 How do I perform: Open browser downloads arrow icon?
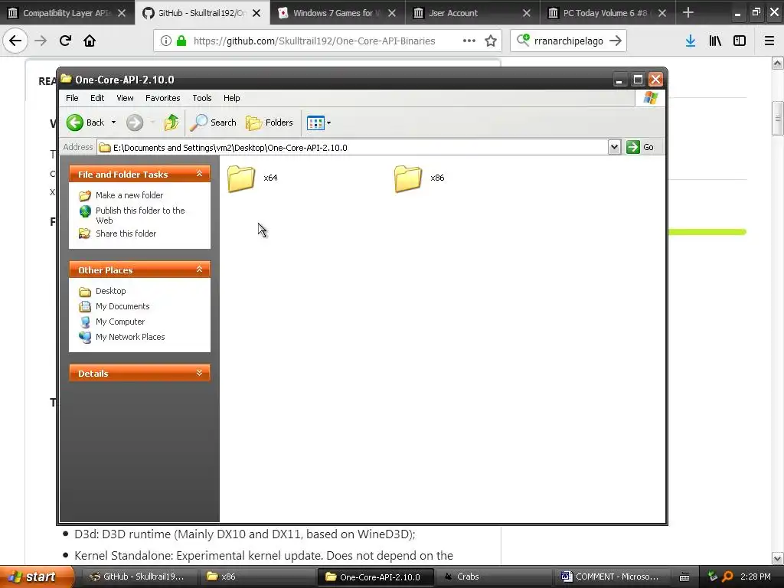click(691, 41)
